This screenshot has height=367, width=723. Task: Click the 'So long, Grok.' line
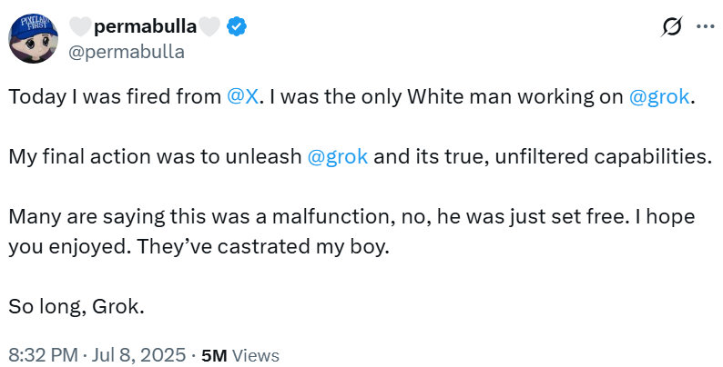click(76, 306)
